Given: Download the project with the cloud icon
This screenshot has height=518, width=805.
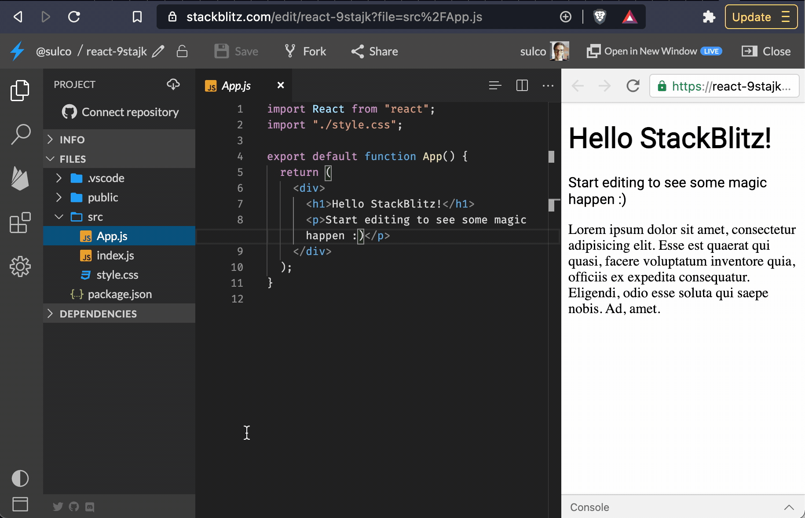Looking at the screenshot, I should point(173,84).
